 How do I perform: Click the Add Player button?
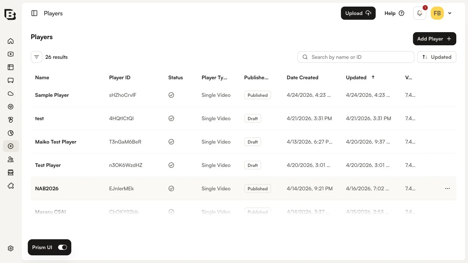pos(434,39)
